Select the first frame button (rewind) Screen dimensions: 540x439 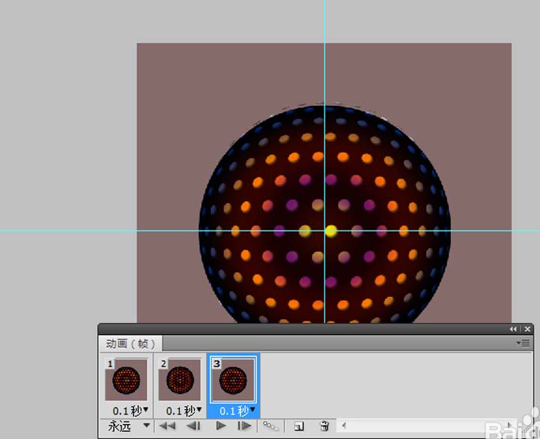pos(167,426)
